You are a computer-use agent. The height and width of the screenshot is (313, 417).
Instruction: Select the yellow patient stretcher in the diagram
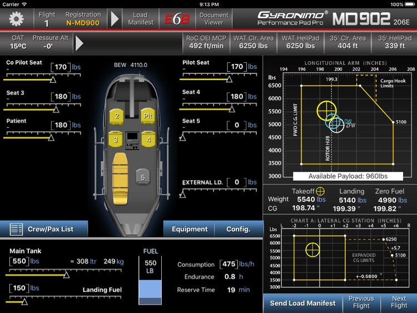[120, 178]
